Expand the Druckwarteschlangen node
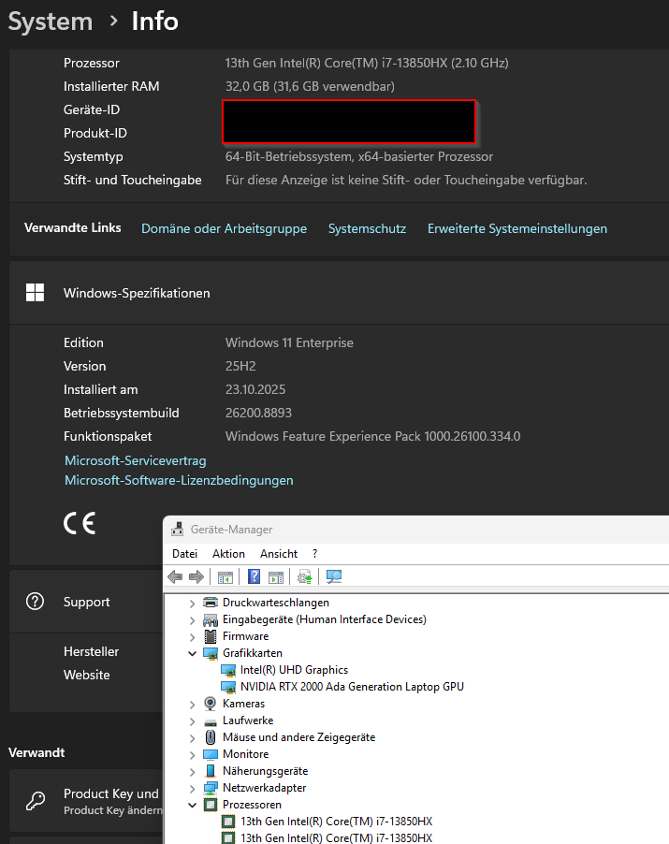Image resolution: width=669 pixels, height=844 pixels. point(192,603)
